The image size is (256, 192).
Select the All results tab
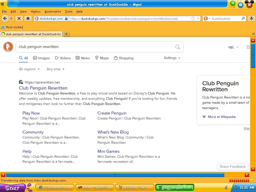point(23,58)
